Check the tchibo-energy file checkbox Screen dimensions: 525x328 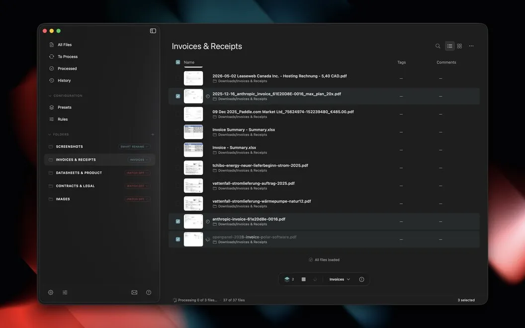tap(178, 167)
